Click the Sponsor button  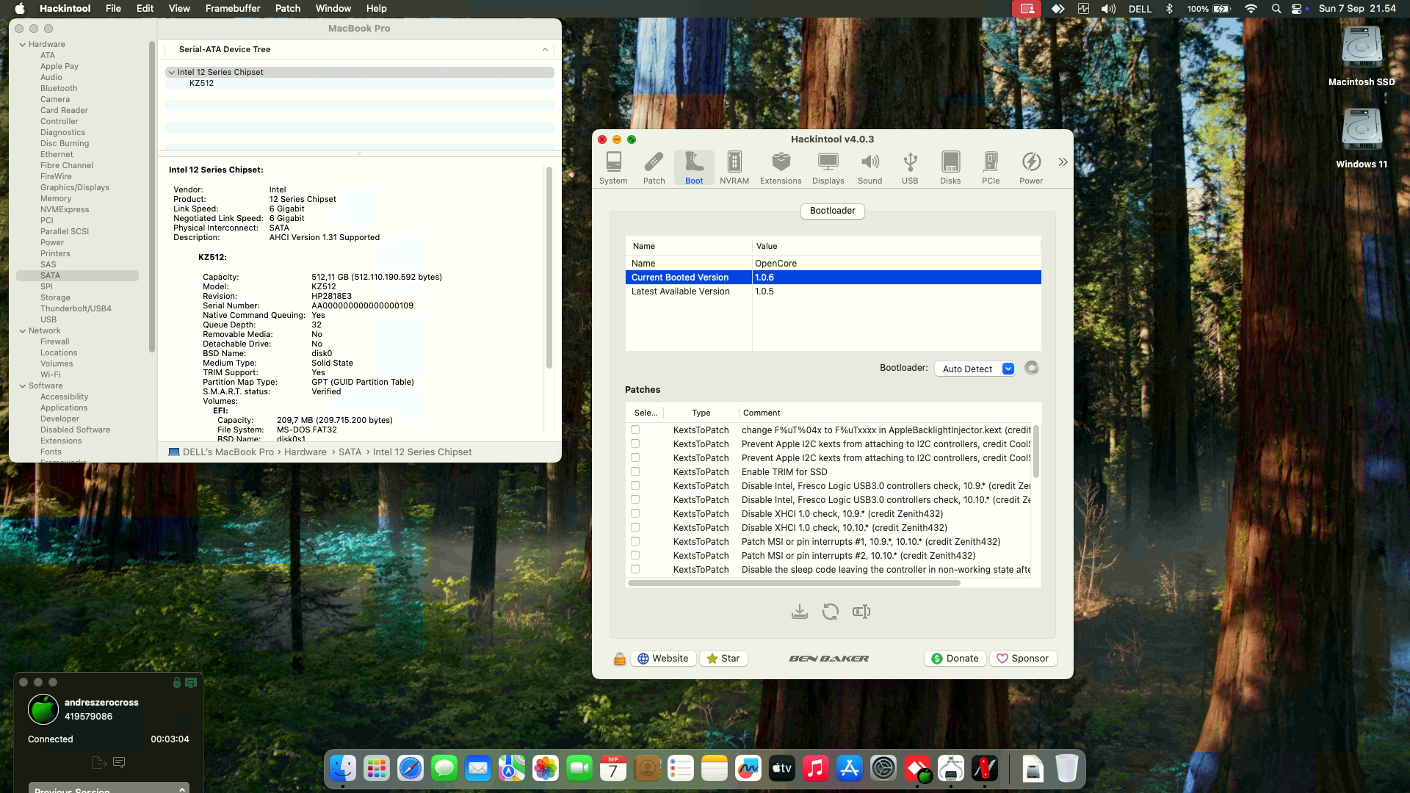[1023, 659]
